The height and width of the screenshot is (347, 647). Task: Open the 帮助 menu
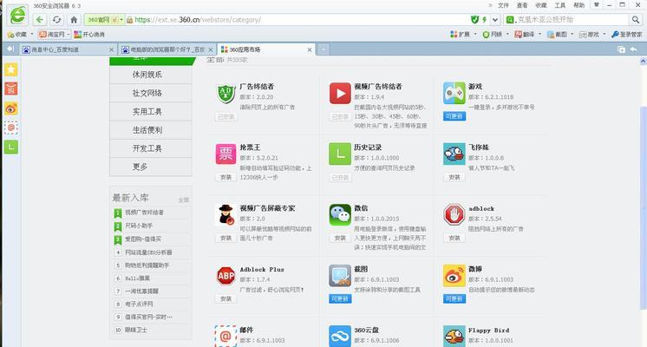[578, 5]
